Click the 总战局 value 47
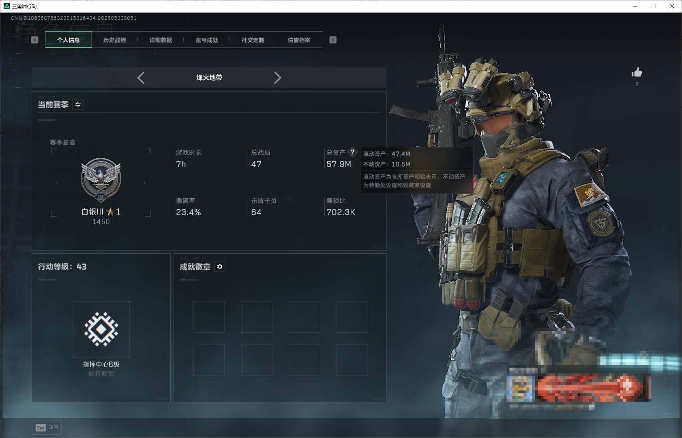The width and height of the screenshot is (682, 438). 256,164
